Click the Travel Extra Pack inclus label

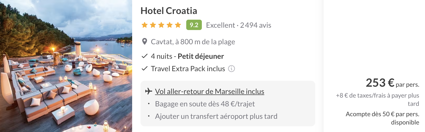[x=188, y=69]
